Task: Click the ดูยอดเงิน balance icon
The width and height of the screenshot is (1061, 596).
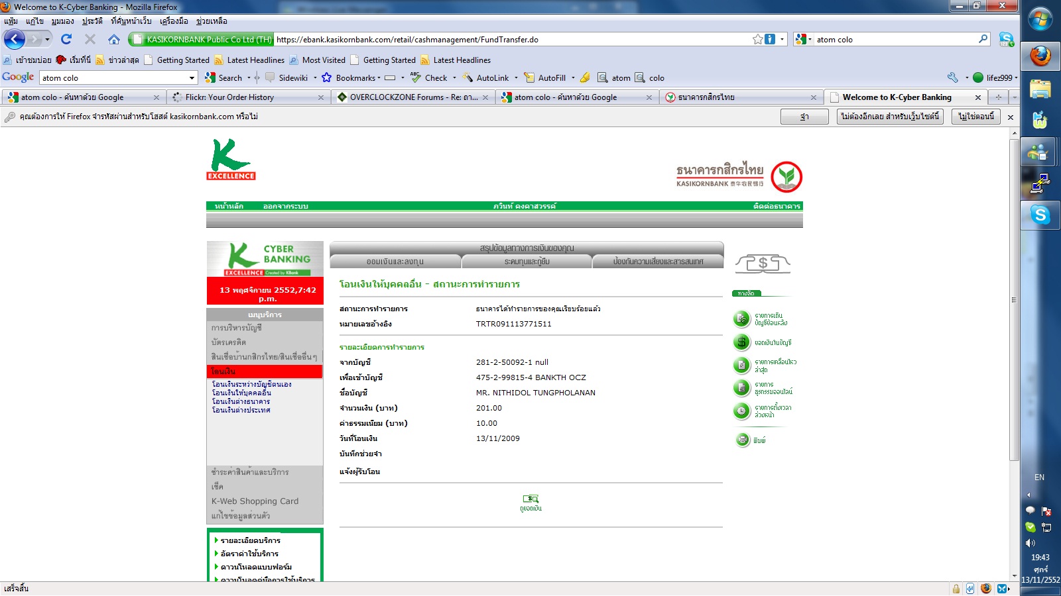Action: point(530,499)
